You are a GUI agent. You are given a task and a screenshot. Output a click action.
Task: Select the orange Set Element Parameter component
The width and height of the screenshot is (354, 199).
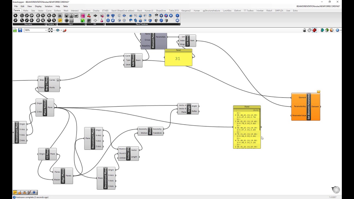306,106
